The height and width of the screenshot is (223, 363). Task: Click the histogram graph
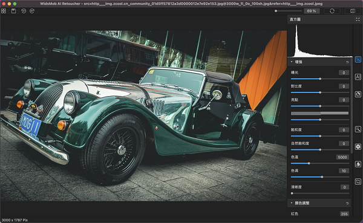click(320, 41)
